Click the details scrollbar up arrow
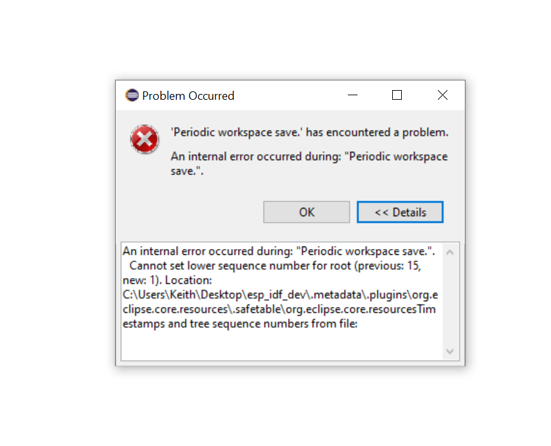The image size is (551, 446). click(450, 252)
